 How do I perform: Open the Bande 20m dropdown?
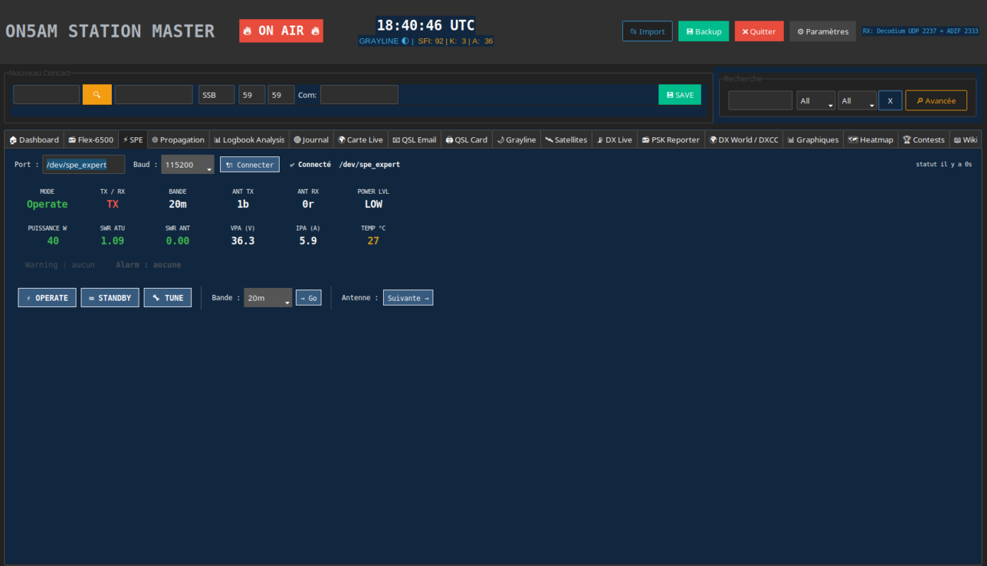(268, 298)
